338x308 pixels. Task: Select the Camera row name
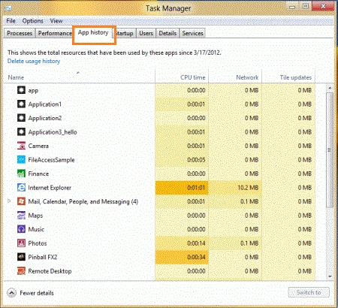38,146
